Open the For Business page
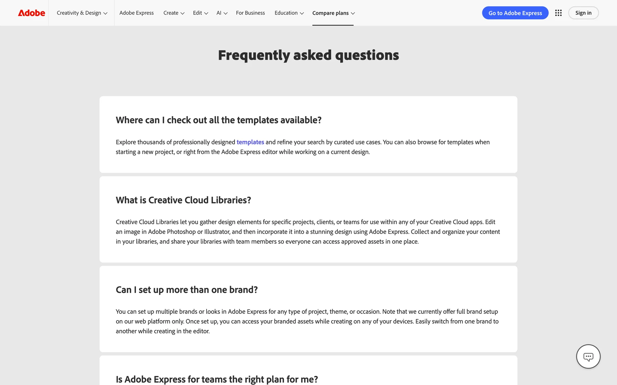 250,13
